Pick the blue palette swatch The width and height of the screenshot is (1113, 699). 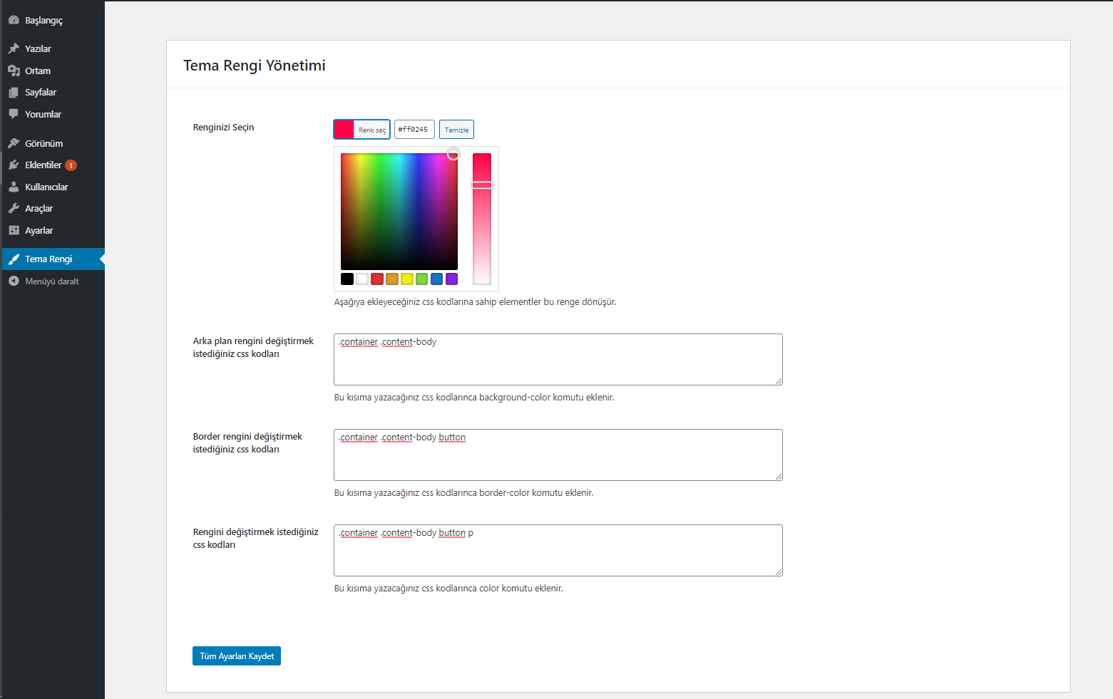point(437,279)
